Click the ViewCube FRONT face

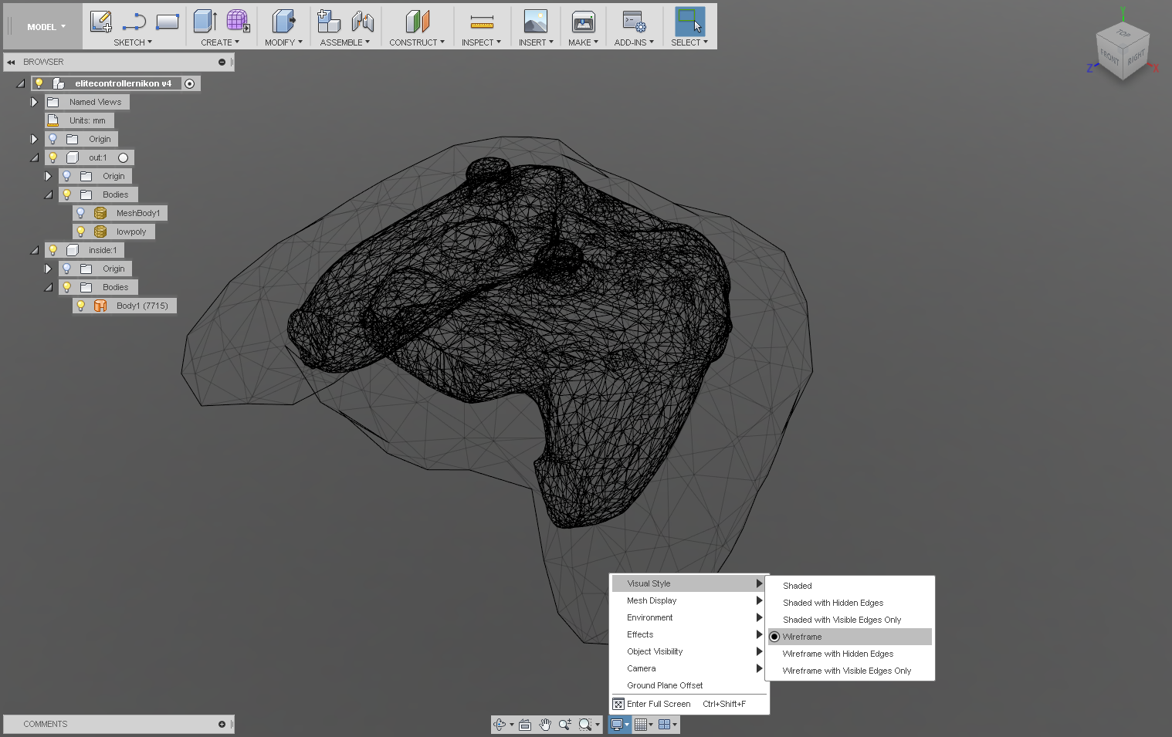pos(1109,58)
